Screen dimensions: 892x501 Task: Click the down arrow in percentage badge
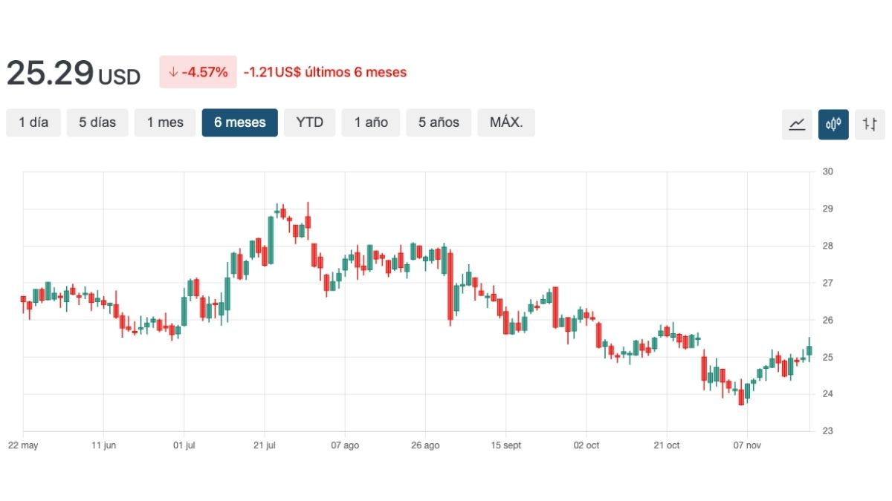pos(173,73)
